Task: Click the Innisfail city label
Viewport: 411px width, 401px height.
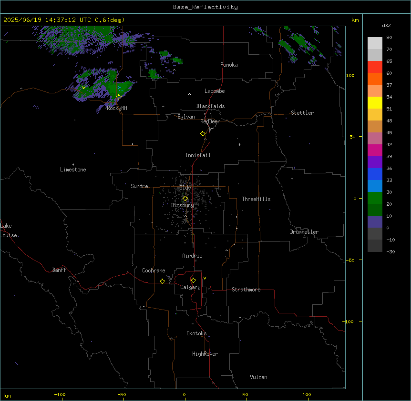Action: coord(198,155)
